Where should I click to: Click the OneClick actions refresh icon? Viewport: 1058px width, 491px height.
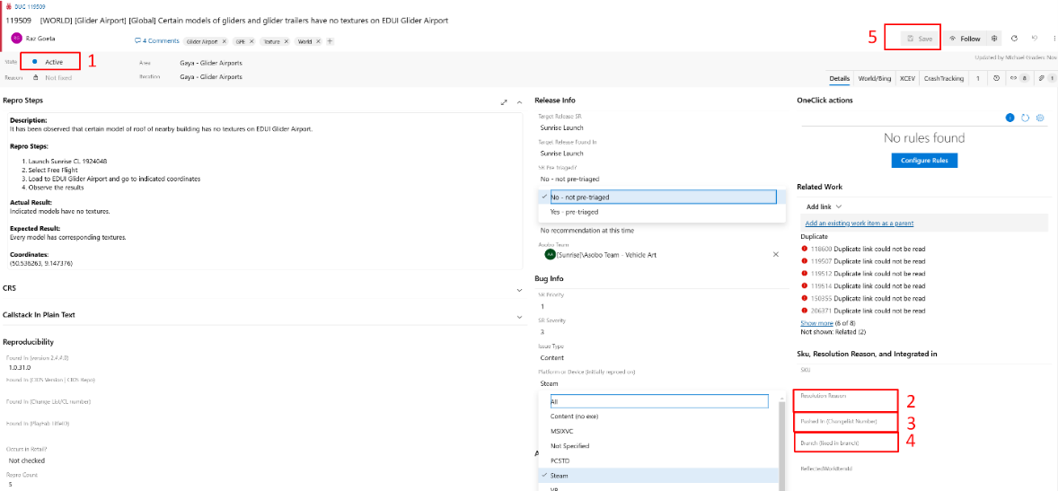[x=1025, y=118]
